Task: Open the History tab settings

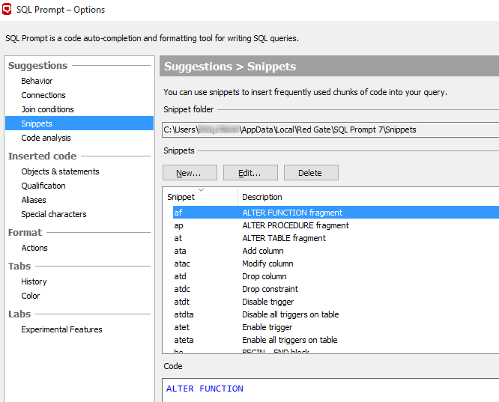Action: coord(34,281)
